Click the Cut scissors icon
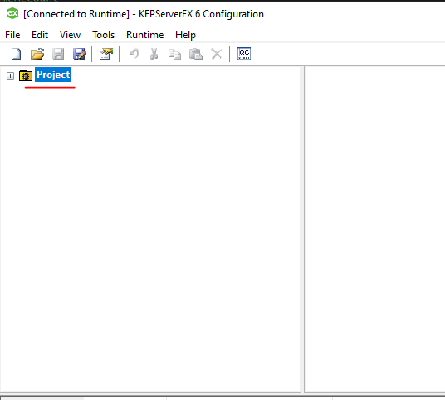This screenshot has width=445, height=400. 154,54
